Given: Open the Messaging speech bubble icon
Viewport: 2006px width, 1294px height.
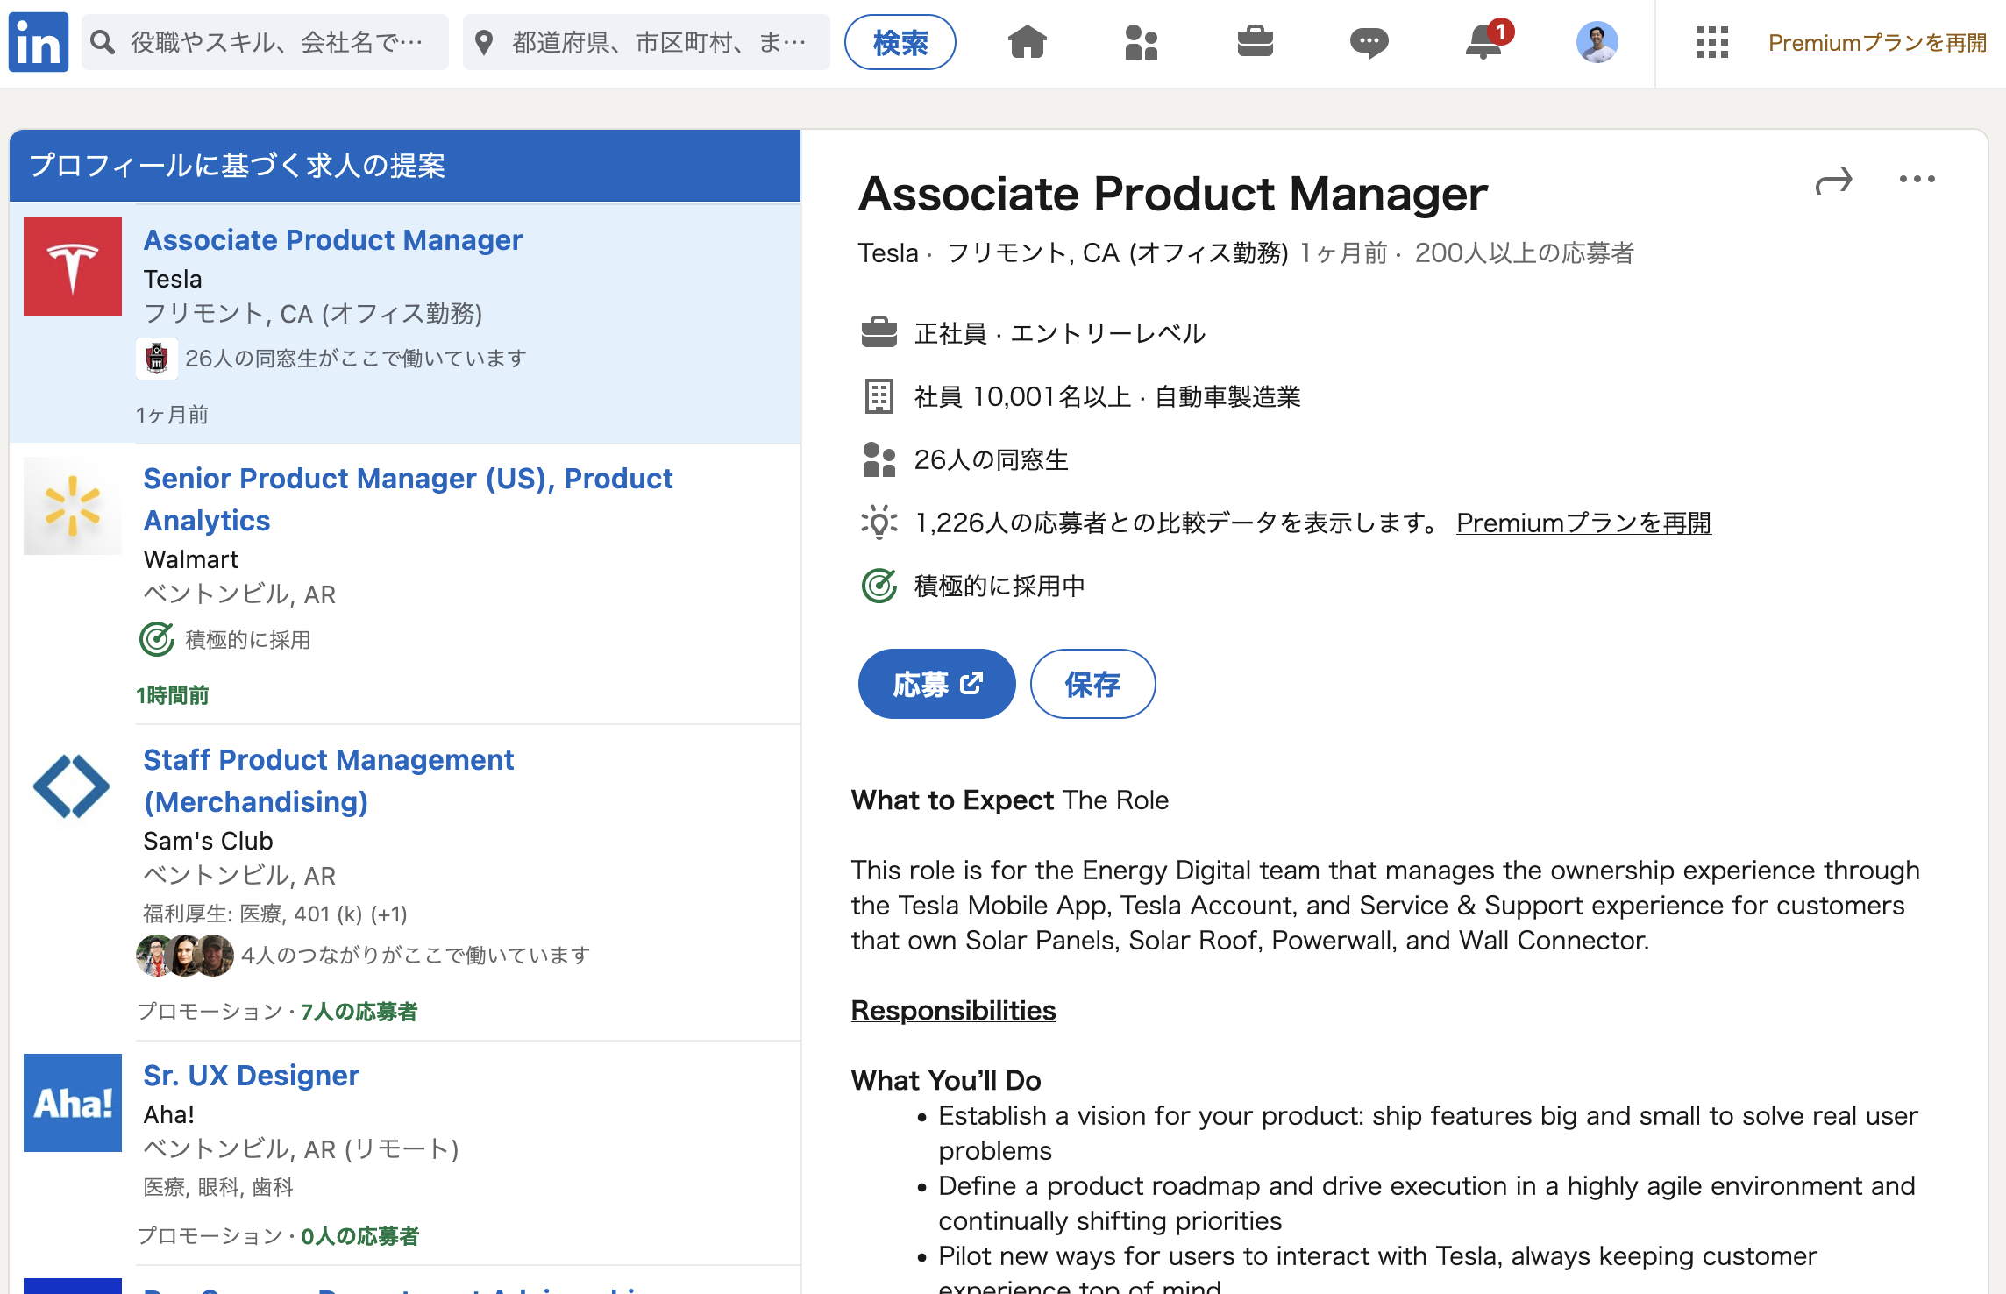Looking at the screenshot, I should [1369, 42].
